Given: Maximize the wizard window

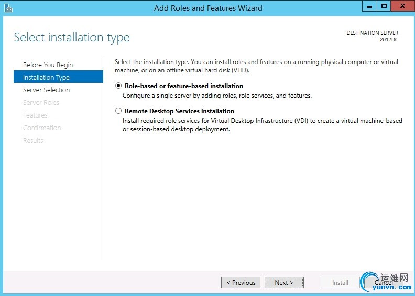Looking at the screenshot, I should tap(384, 6).
